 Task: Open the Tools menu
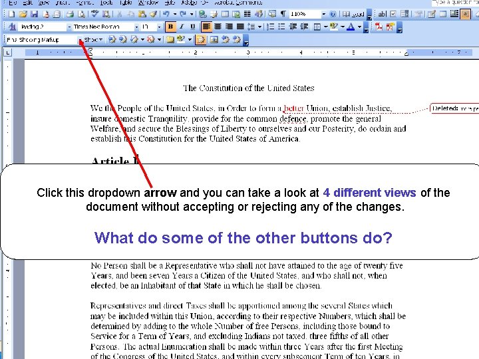[106, 3]
